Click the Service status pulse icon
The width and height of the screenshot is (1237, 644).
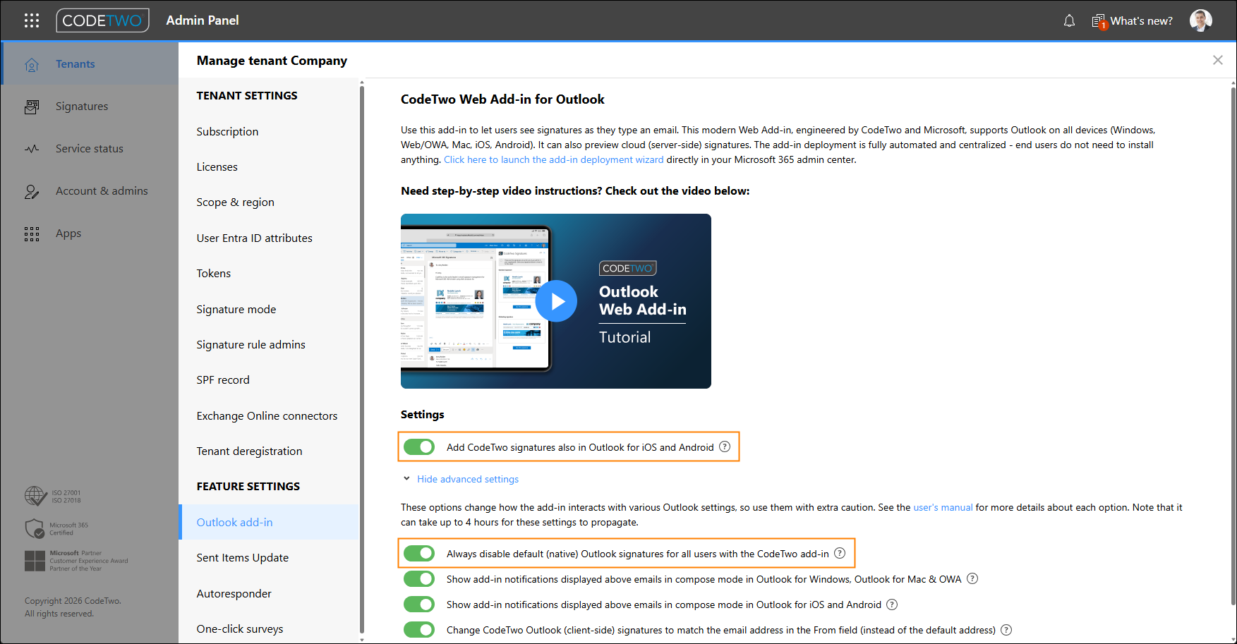click(32, 149)
